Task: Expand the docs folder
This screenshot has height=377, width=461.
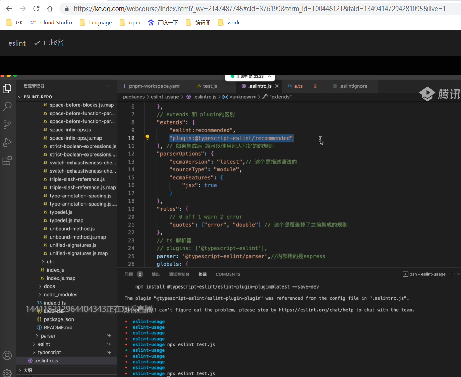Action: 49,286
